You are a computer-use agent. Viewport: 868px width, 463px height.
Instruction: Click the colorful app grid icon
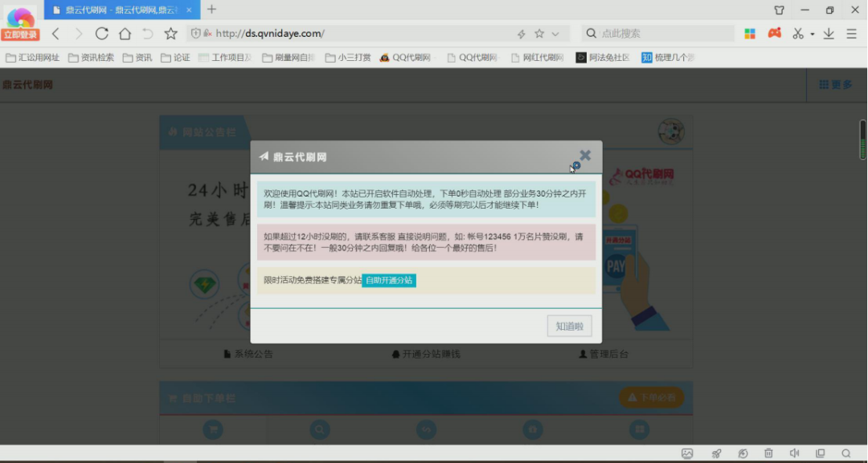click(x=750, y=33)
